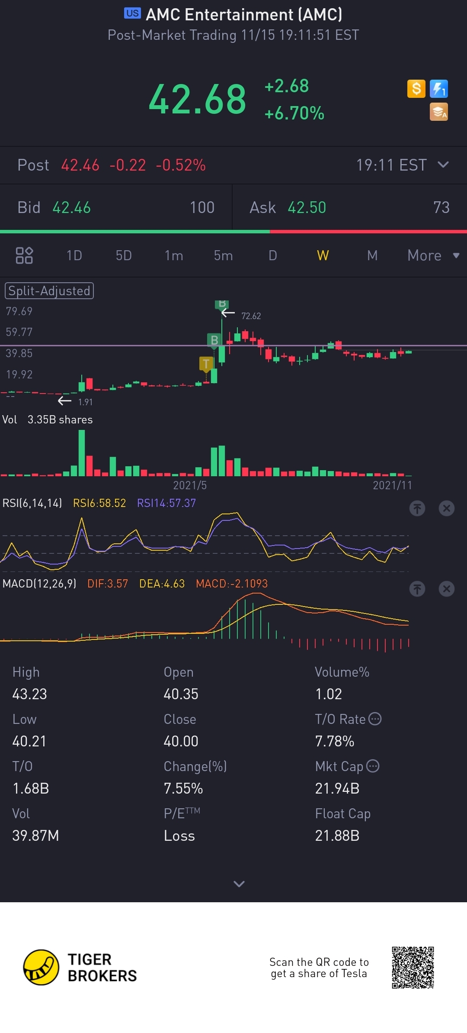The height and width of the screenshot is (1033, 467).
Task: Tap the 72.62 high price marker
Action: click(x=251, y=316)
